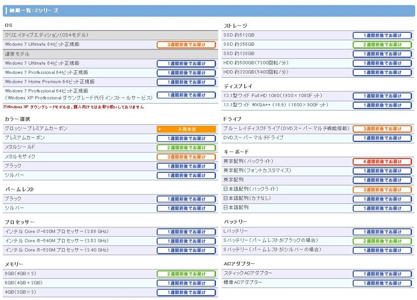Click the red Windows XP downgrade notice text
The height and width of the screenshot is (300, 417).
74,107
